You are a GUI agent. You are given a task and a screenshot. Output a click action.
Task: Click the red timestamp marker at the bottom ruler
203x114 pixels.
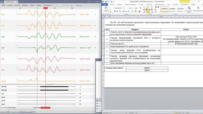click(x=45, y=108)
